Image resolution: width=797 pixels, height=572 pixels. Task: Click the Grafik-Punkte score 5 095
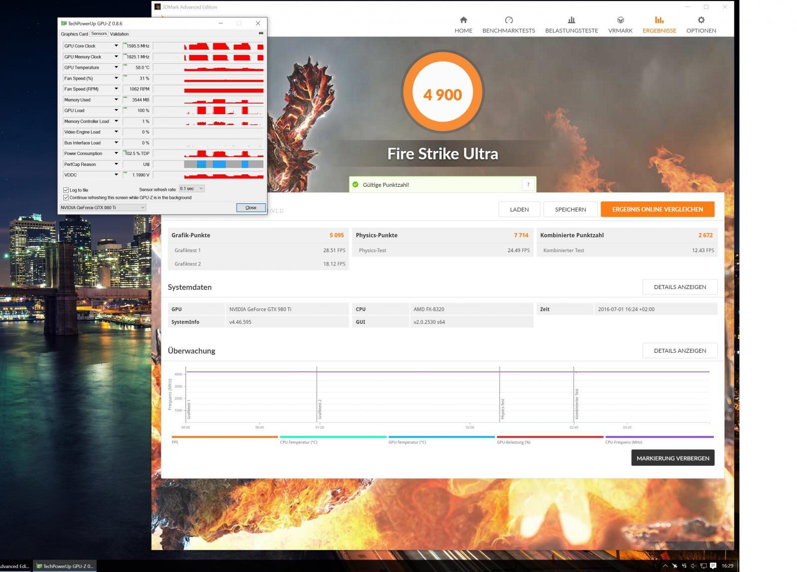(x=336, y=235)
